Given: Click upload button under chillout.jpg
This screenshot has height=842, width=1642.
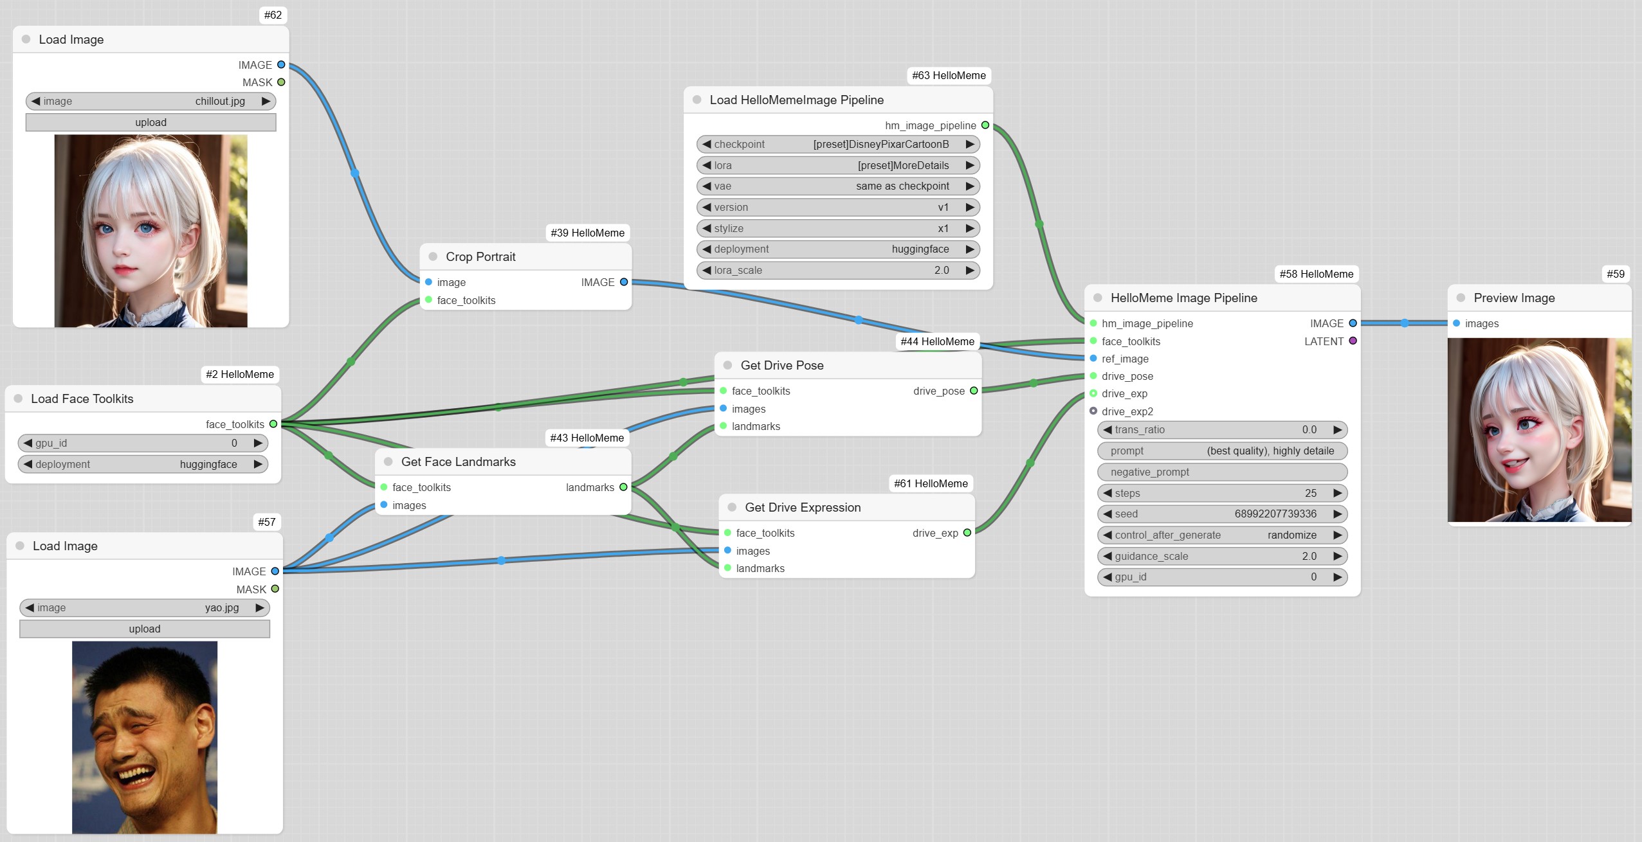Looking at the screenshot, I should [x=151, y=122].
